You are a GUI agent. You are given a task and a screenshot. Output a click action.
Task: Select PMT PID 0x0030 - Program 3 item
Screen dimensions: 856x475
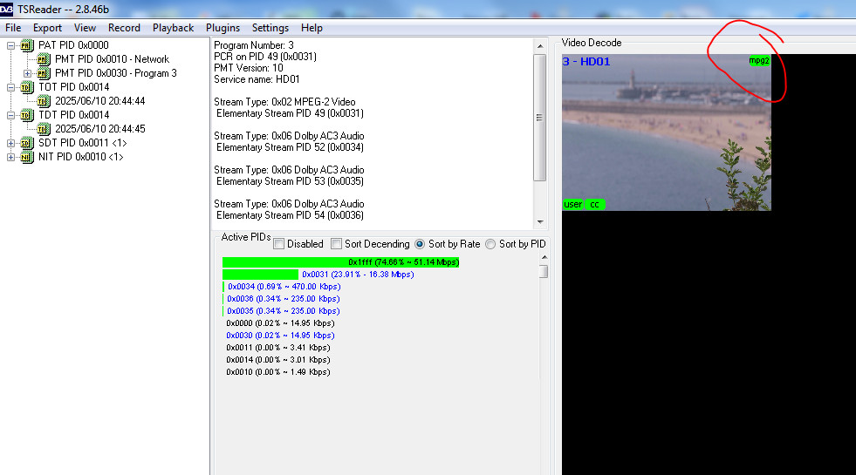116,73
